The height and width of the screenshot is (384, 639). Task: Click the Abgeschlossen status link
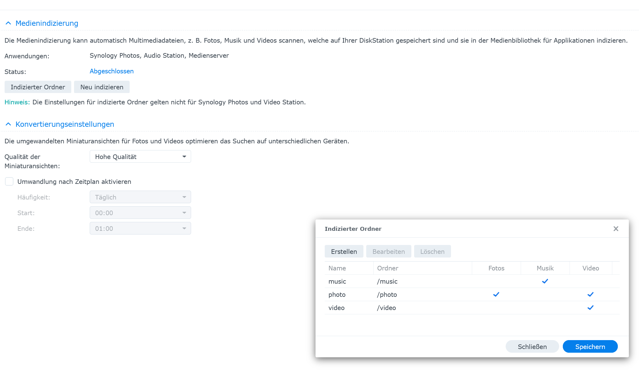(x=112, y=71)
